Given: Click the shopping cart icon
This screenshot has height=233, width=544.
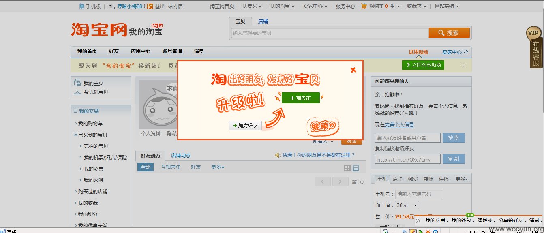Looking at the screenshot, I should pos(364,6).
